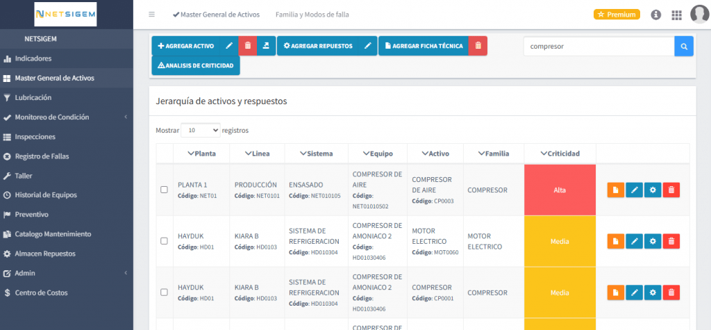Click the info icon in top bar

coord(655,15)
